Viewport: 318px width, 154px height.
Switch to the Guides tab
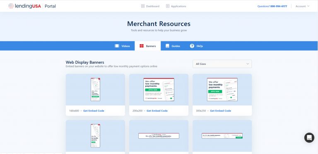173,46
